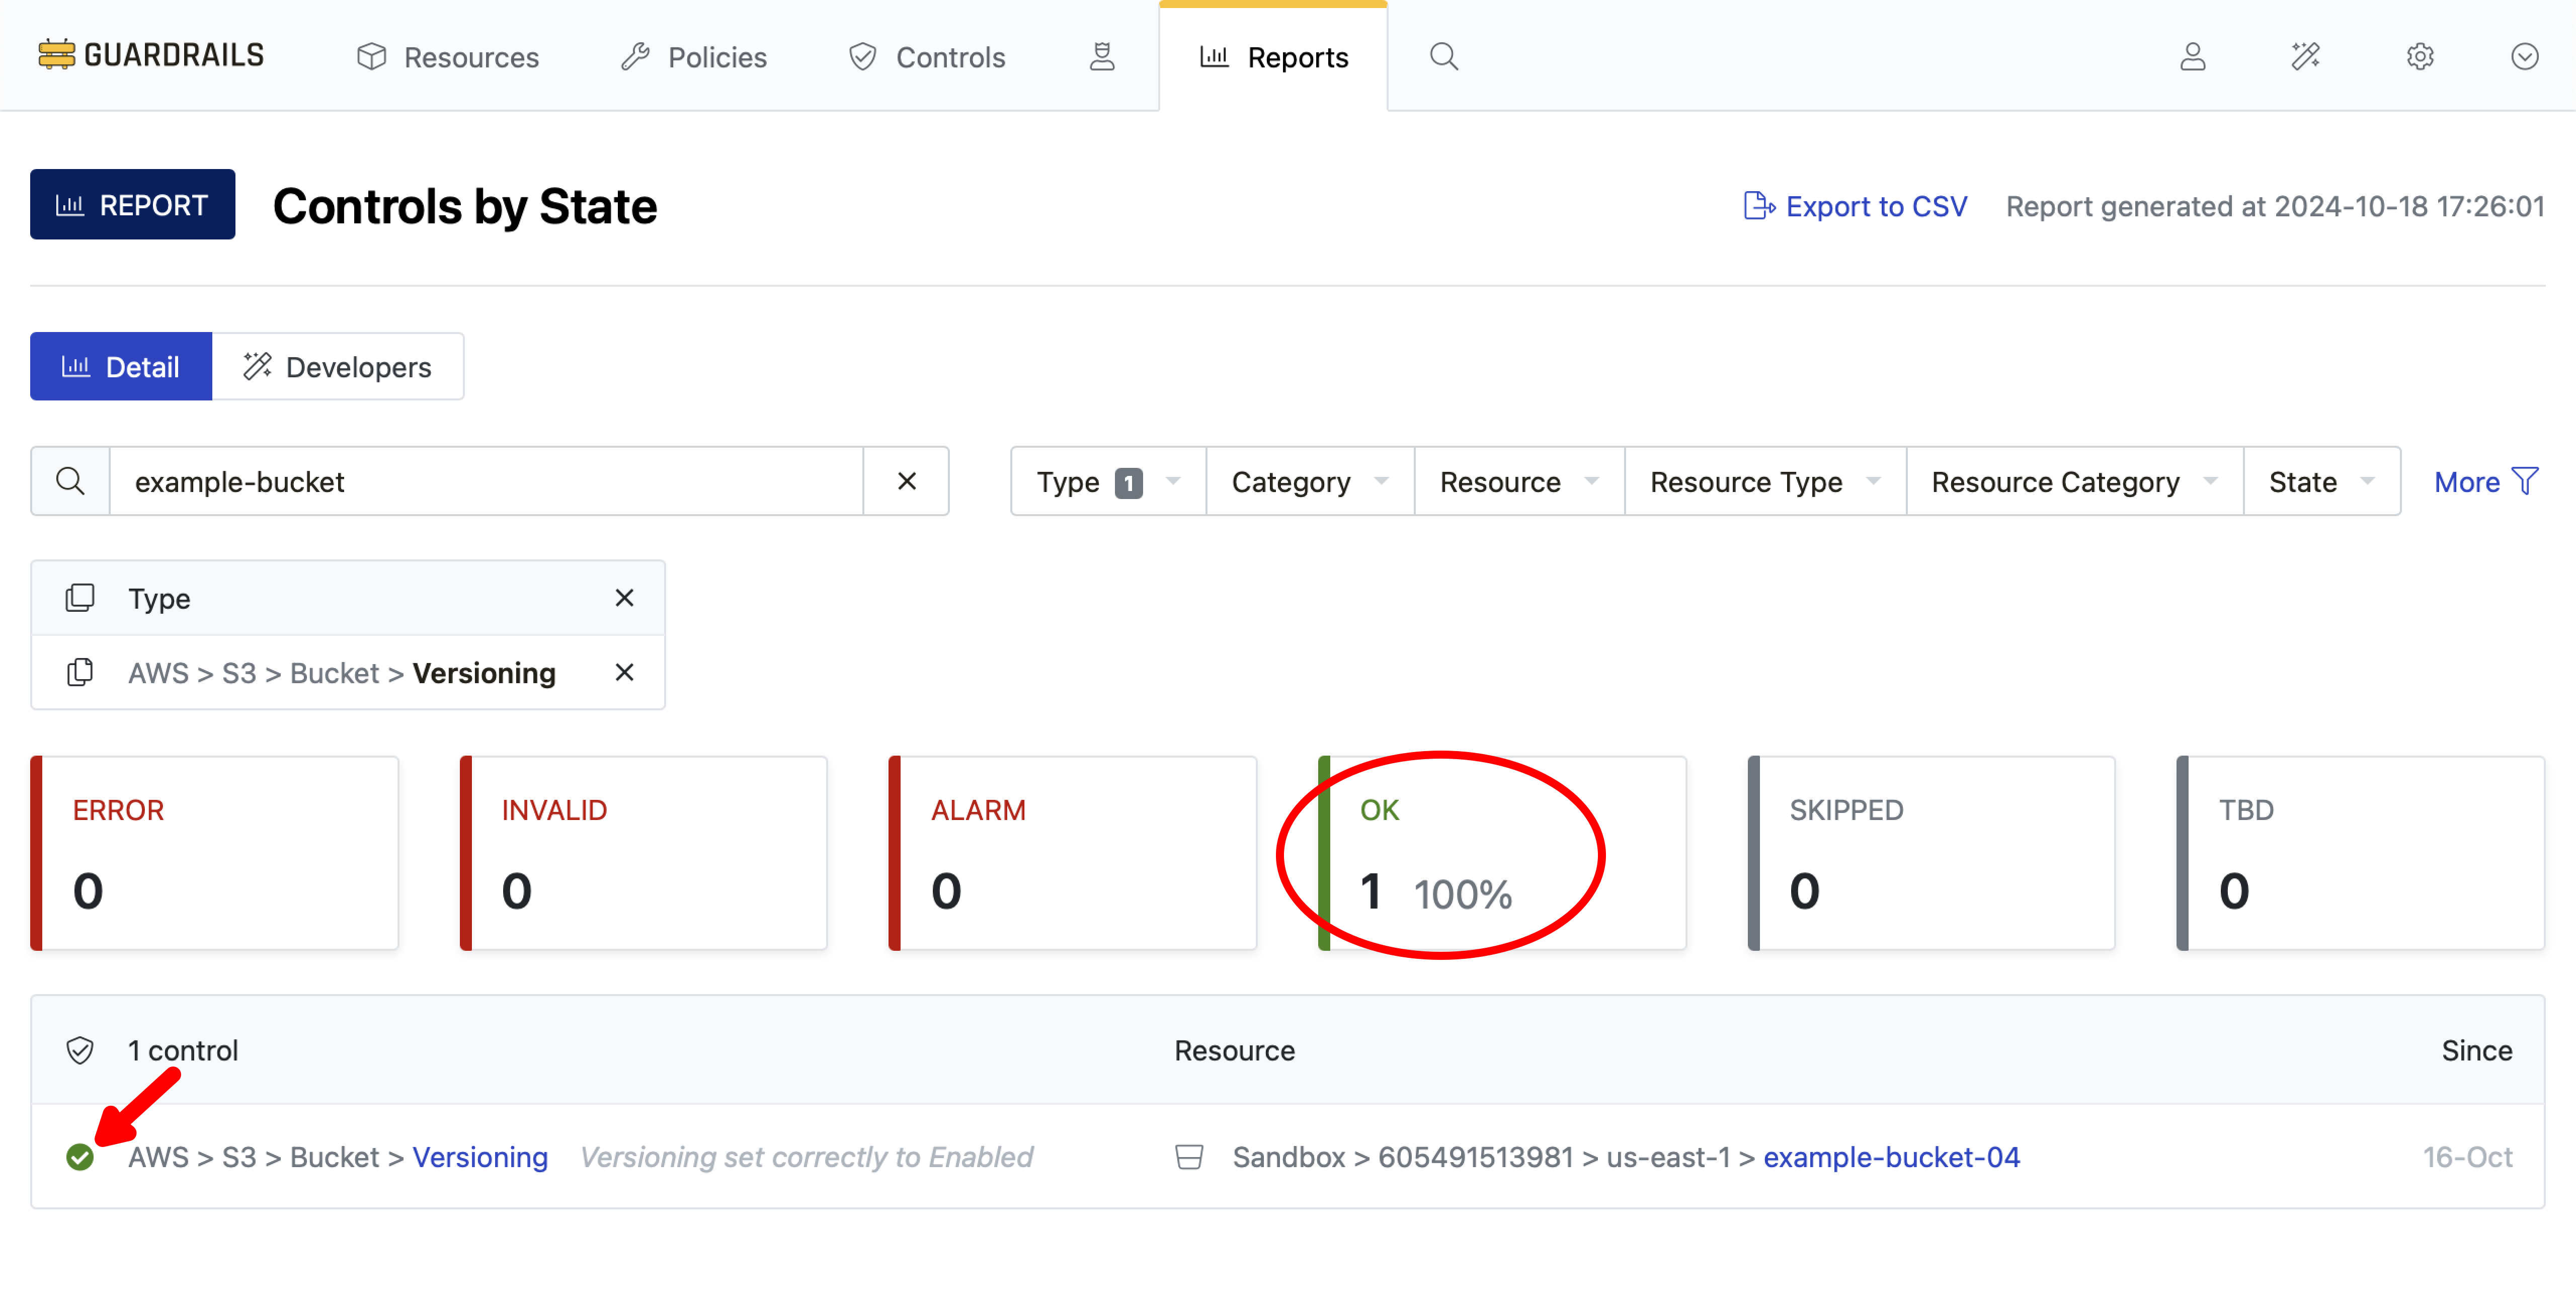Image resolution: width=2576 pixels, height=1308 pixels.
Task: Click the shield icon beside 1 control
Action: [x=80, y=1050]
